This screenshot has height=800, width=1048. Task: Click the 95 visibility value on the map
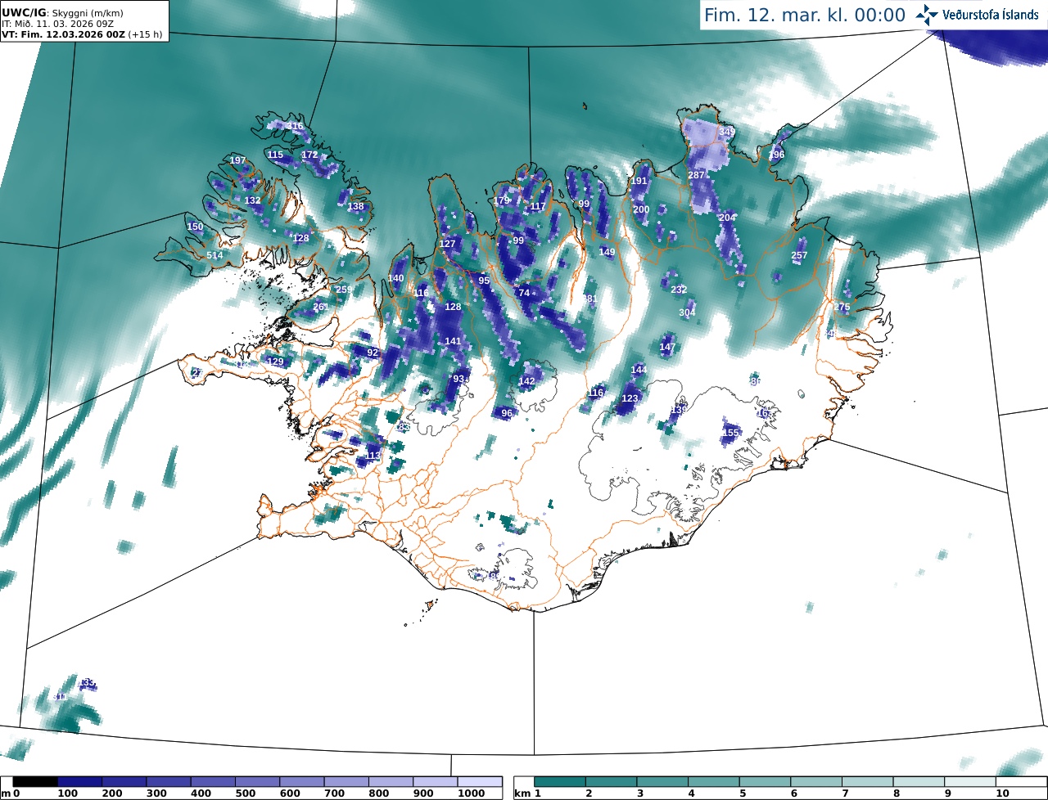point(484,281)
